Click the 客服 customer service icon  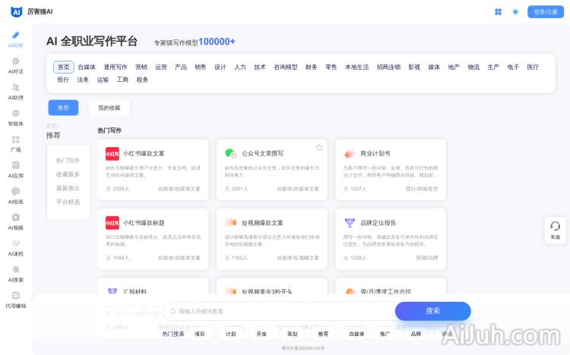click(x=555, y=230)
